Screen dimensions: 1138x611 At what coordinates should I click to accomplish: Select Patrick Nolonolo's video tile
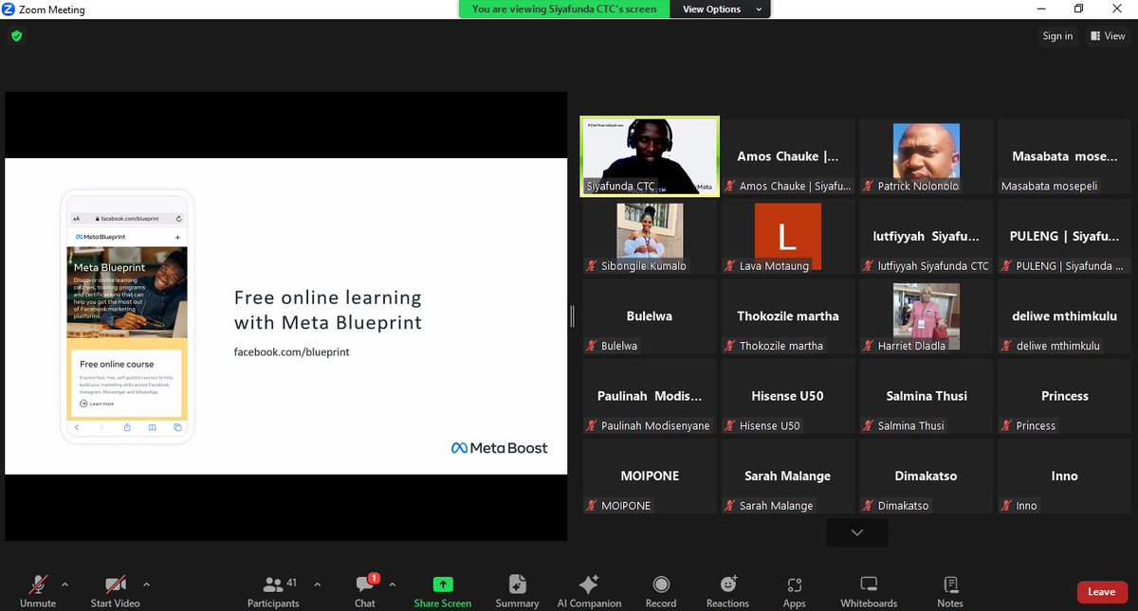[926, 158]
